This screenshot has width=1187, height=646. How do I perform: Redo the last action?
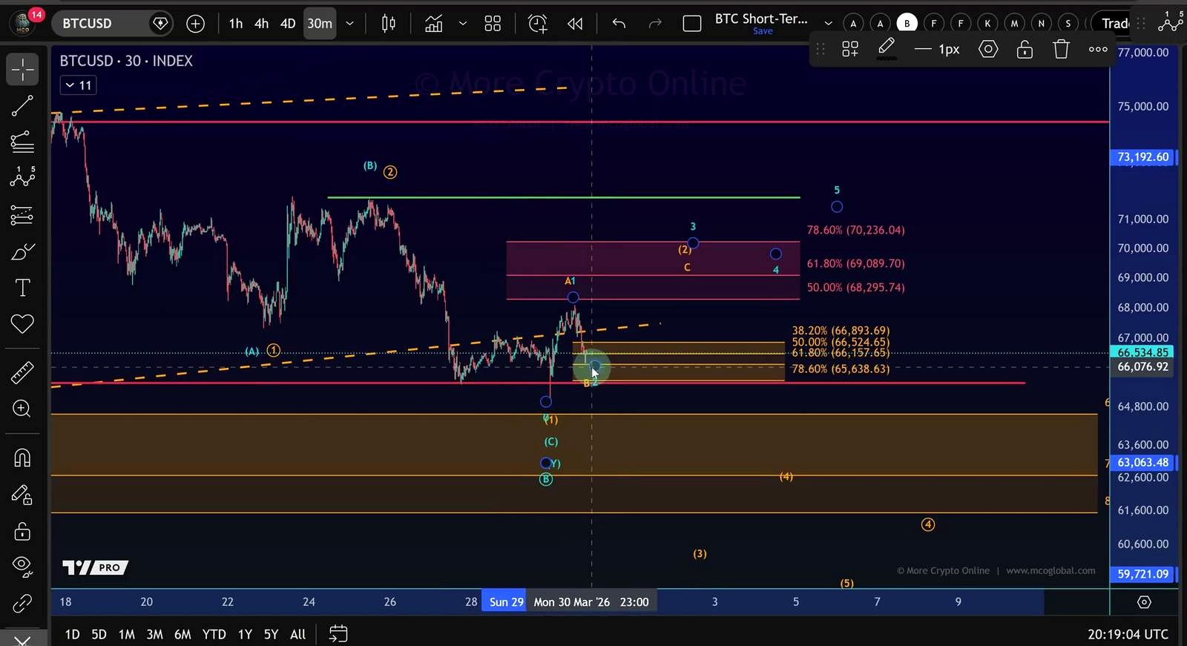[655, 24]
